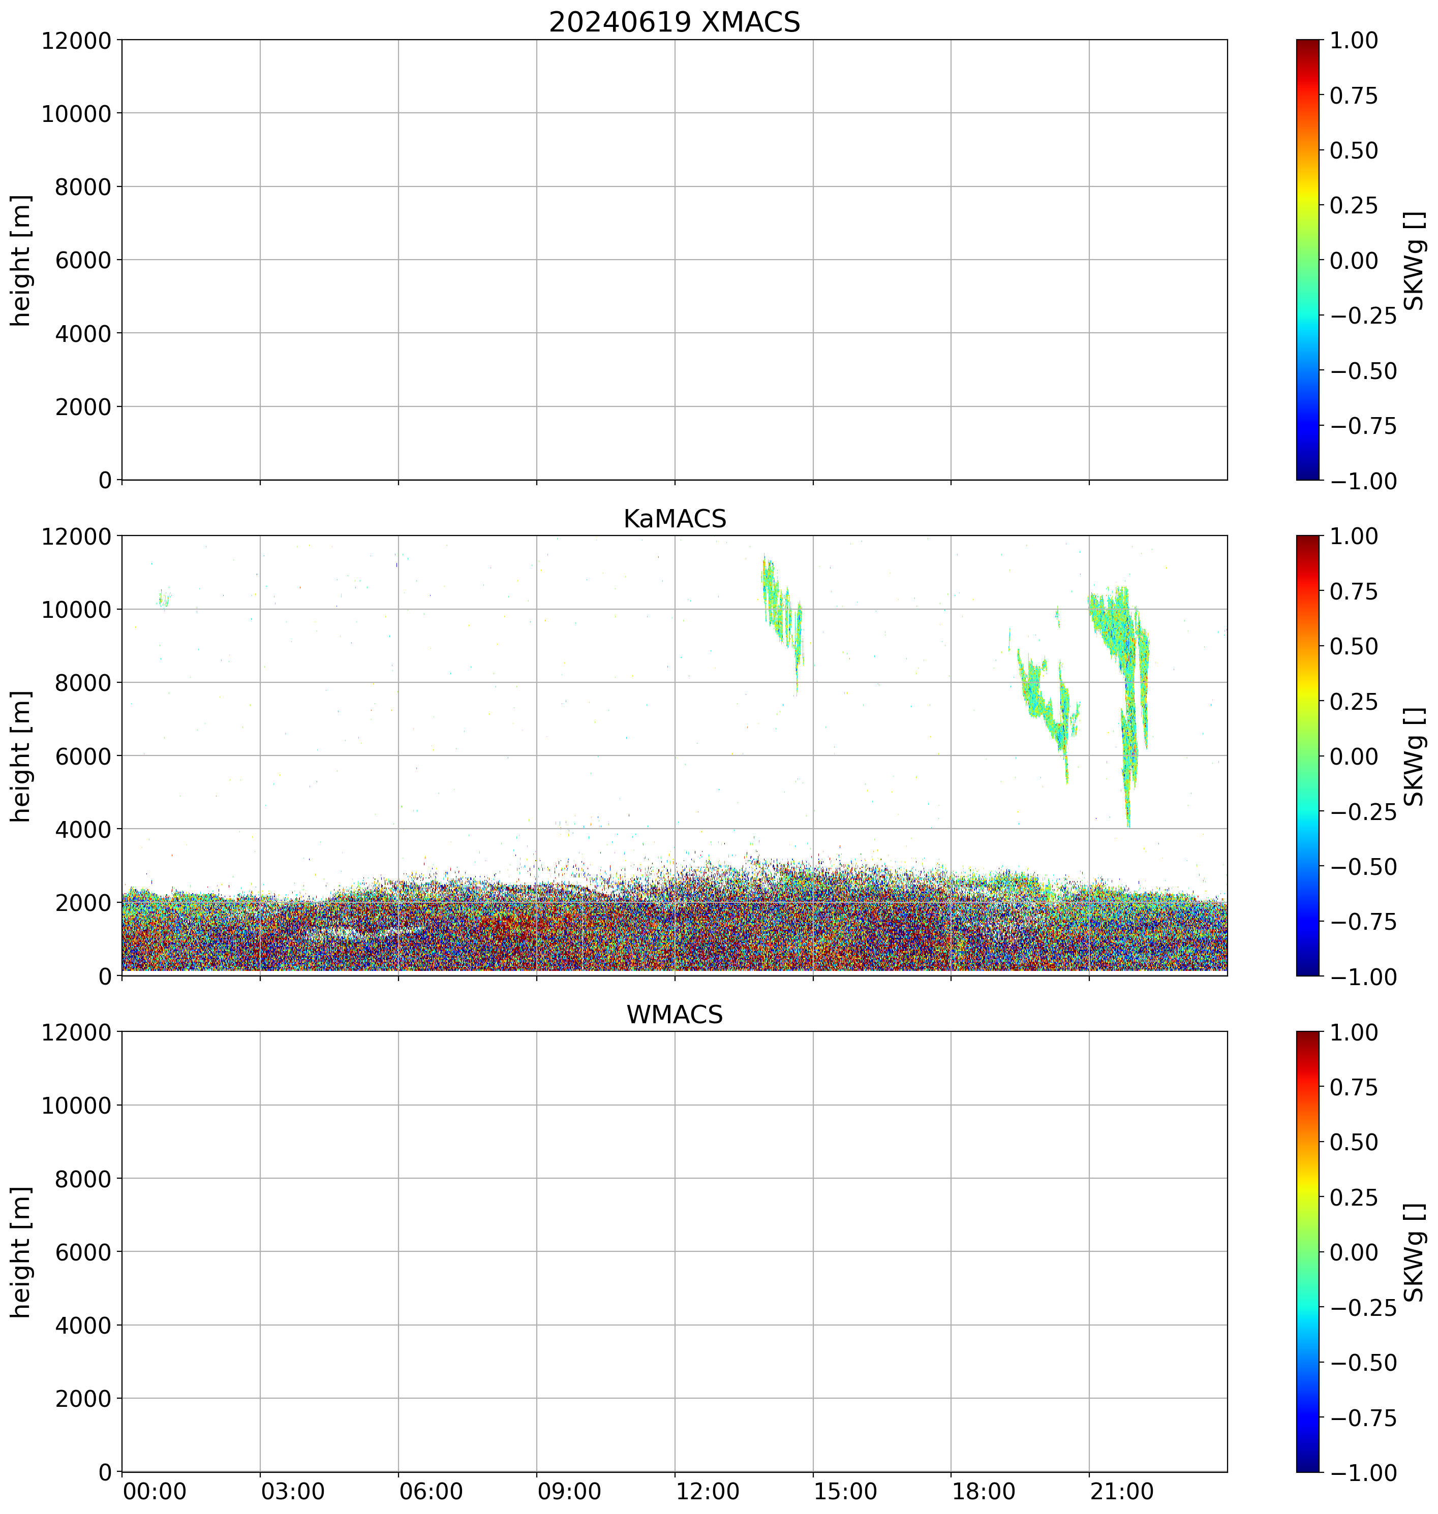The image size is (1438, 1514).
Task: Click the XMACS SKWg colorbar label
Action: [1415, 260]
